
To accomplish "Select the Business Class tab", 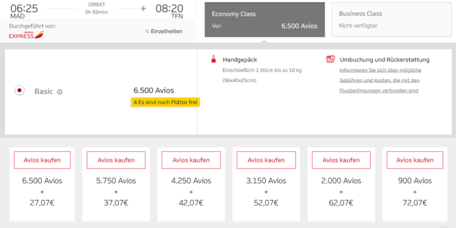I will pos(392,20).
